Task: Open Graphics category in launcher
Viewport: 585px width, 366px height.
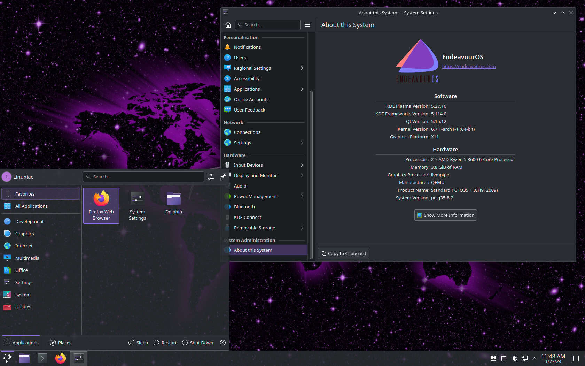Action: tap(41, 234)
